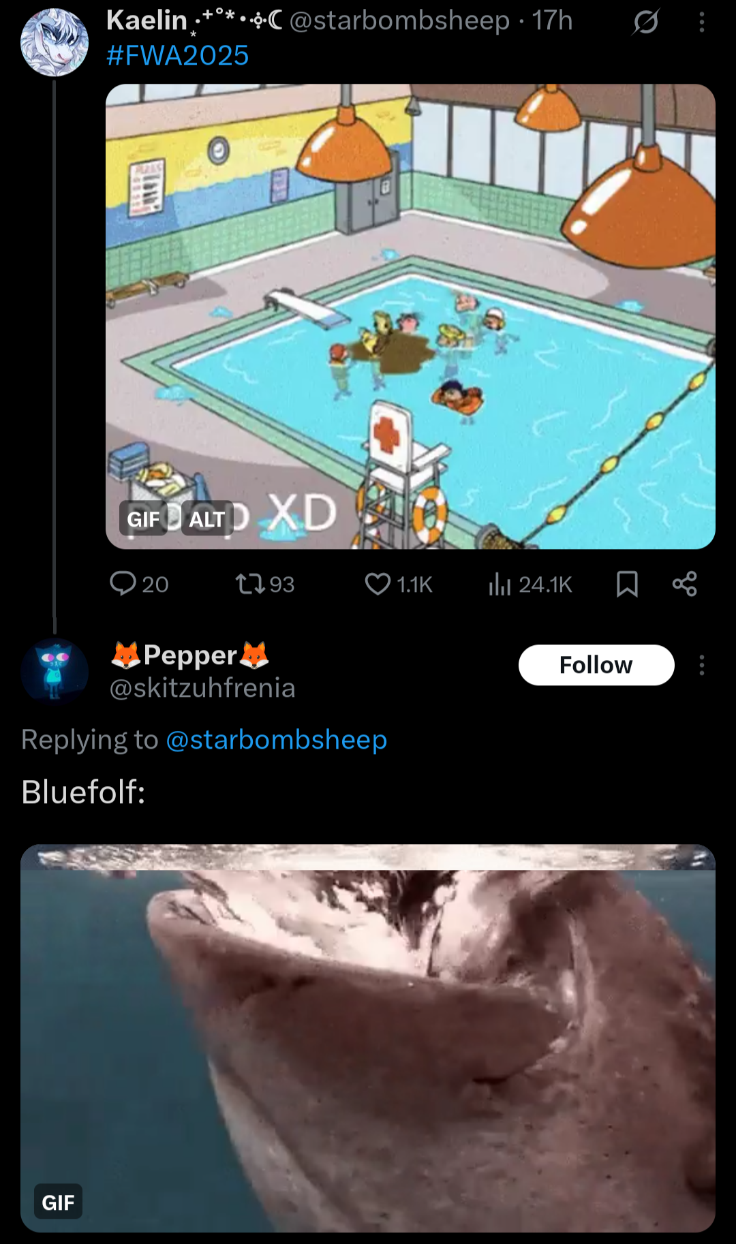Screen dimensions: 736x1244
Task: Open replies on Kaelin's post
Action: coord(139,584)
